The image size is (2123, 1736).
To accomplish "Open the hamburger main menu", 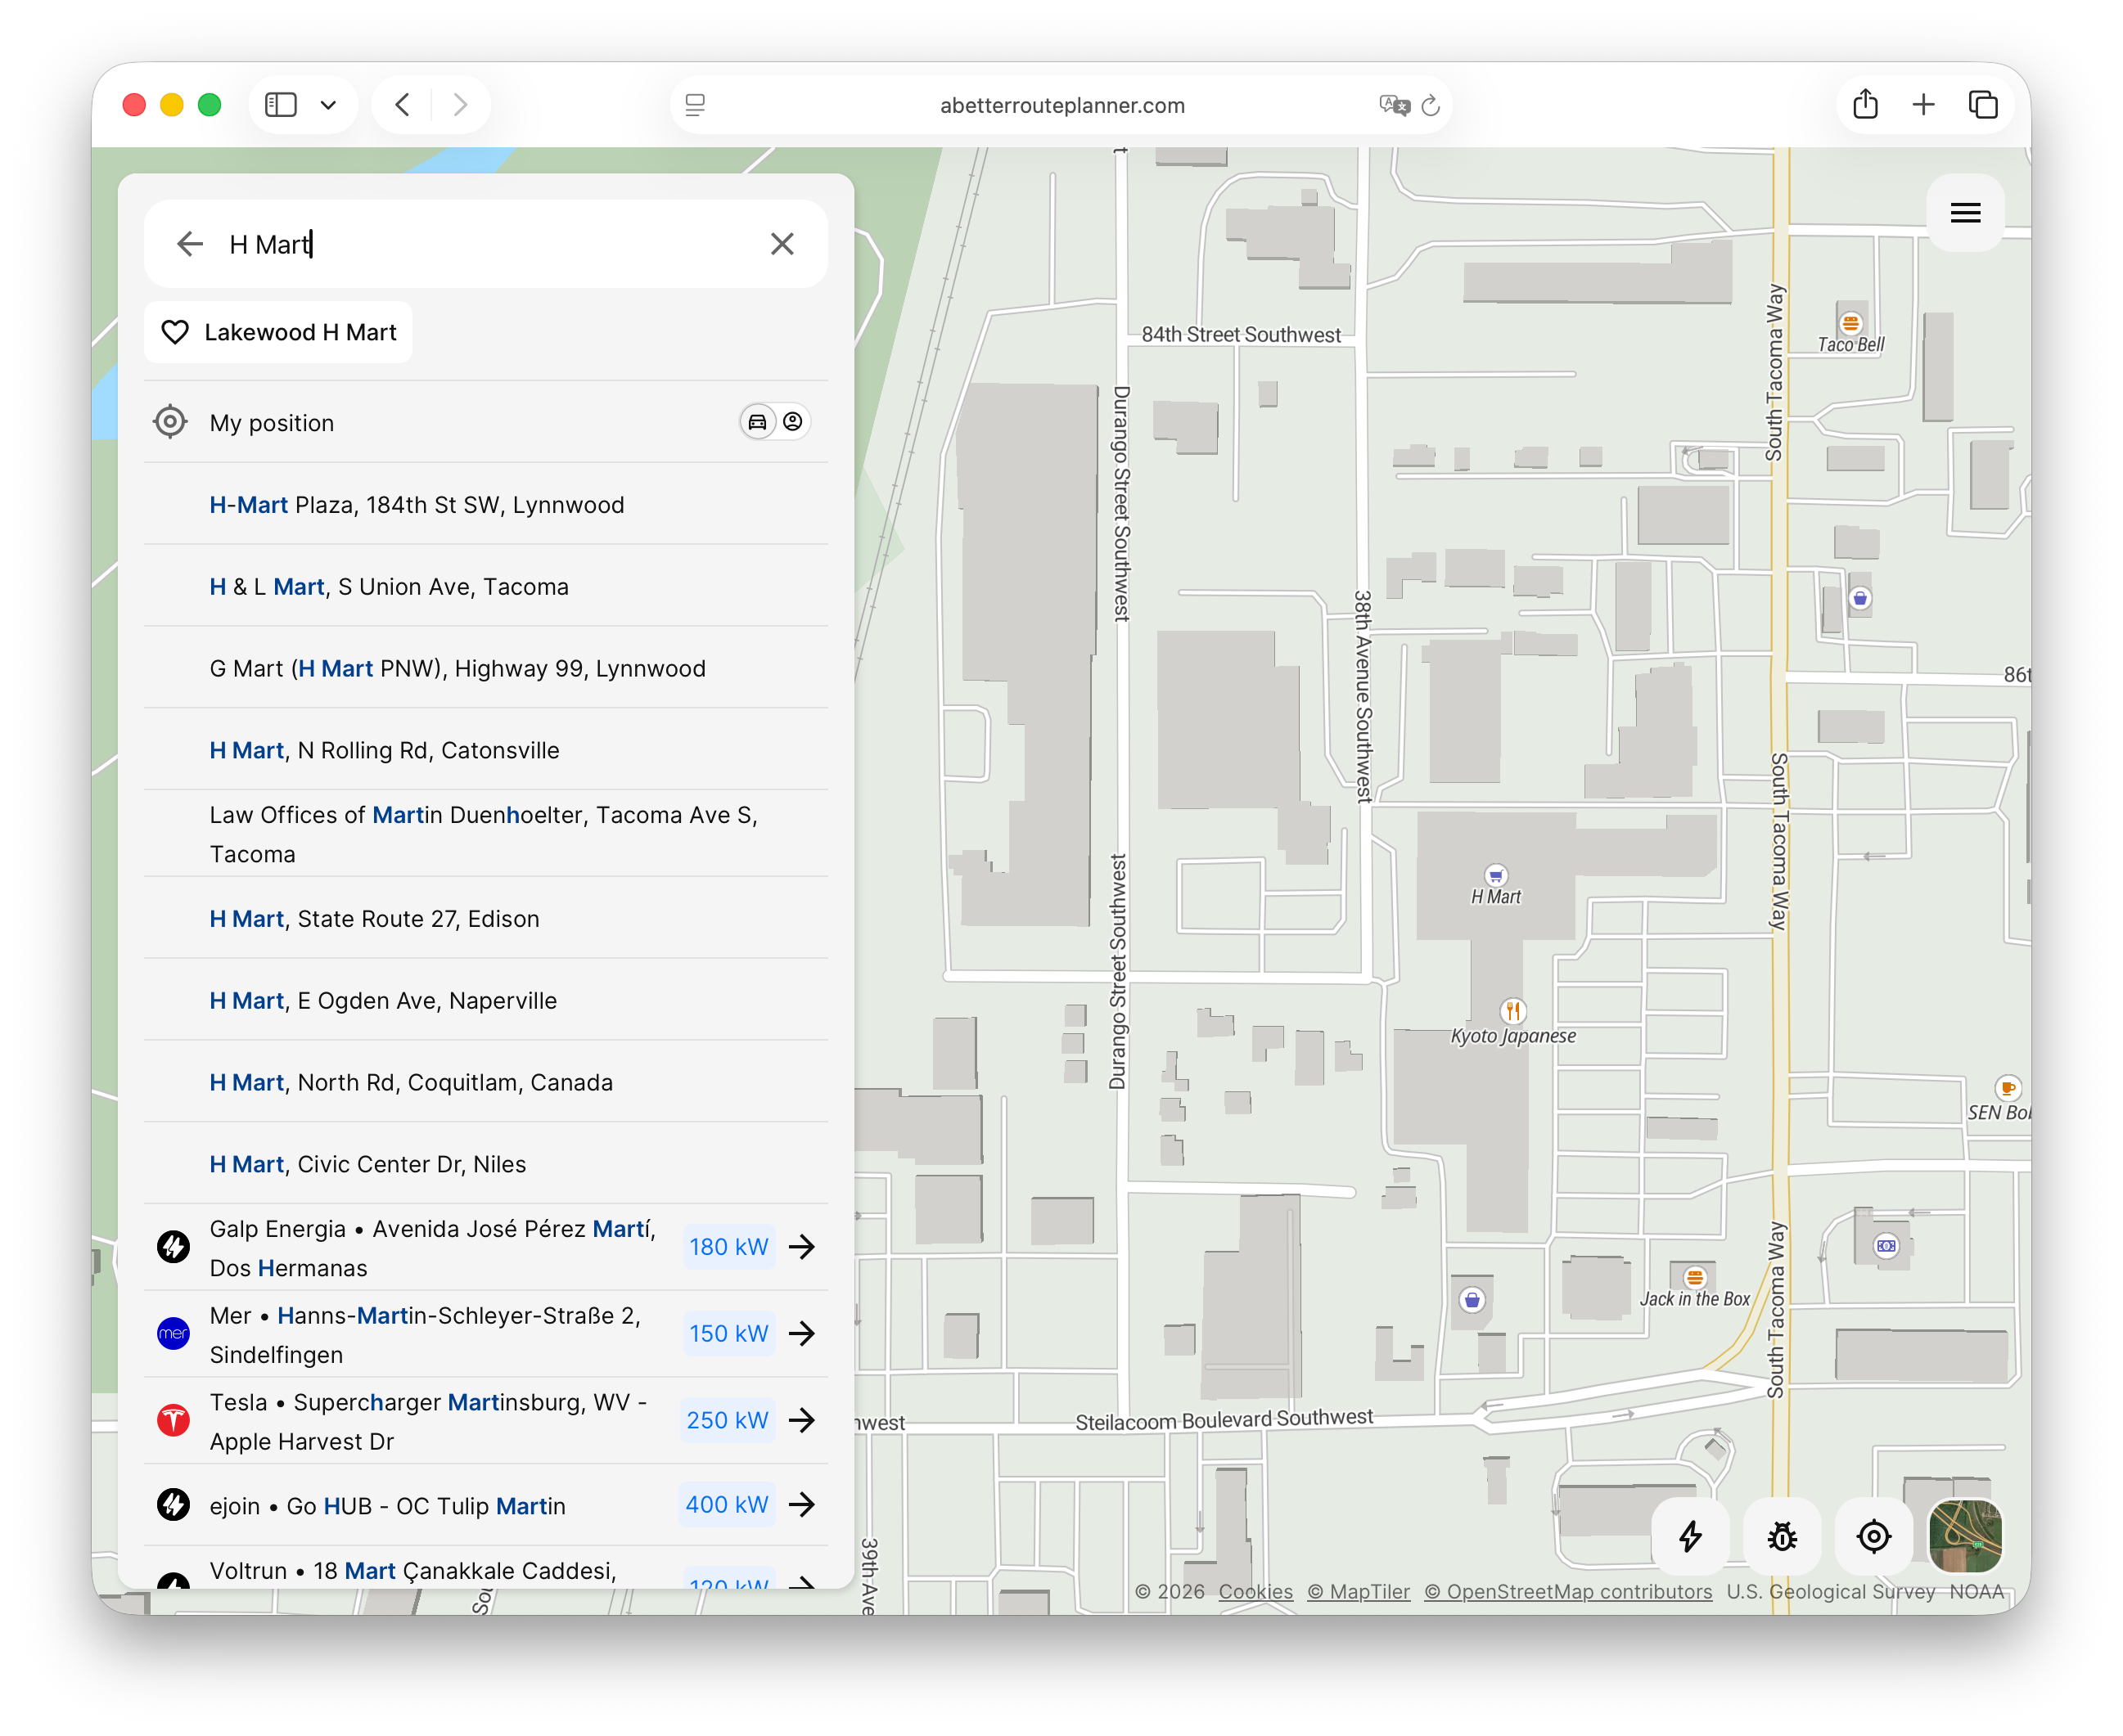I will point(1965,213).
